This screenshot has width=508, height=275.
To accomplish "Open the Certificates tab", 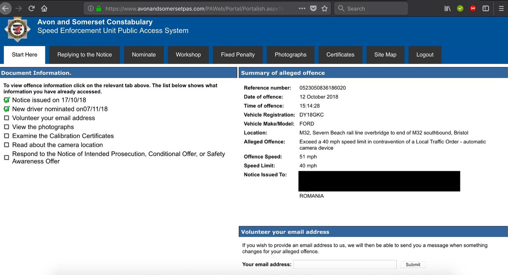I will [x=340, y=55].
